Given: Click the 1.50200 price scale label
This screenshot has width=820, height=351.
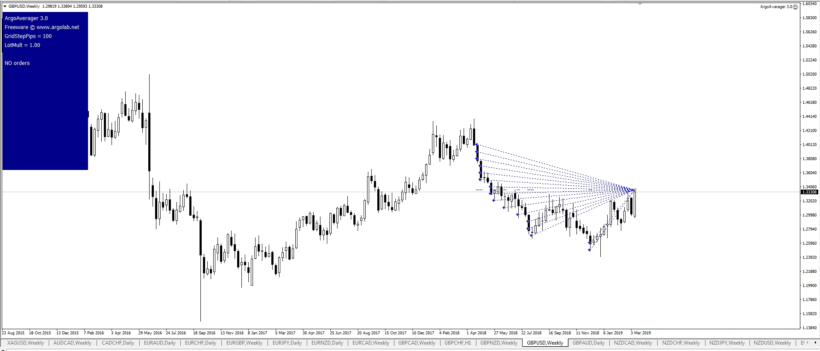Looking at the screenshot, I should 810,74.
